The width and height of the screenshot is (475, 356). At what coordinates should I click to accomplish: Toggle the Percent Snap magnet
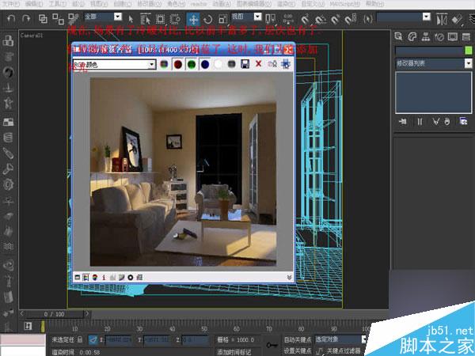click(x=335, y=20)
